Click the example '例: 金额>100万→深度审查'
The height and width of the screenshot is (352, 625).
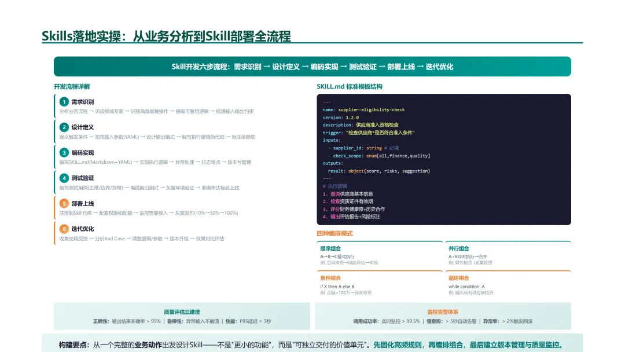(346, 292)
